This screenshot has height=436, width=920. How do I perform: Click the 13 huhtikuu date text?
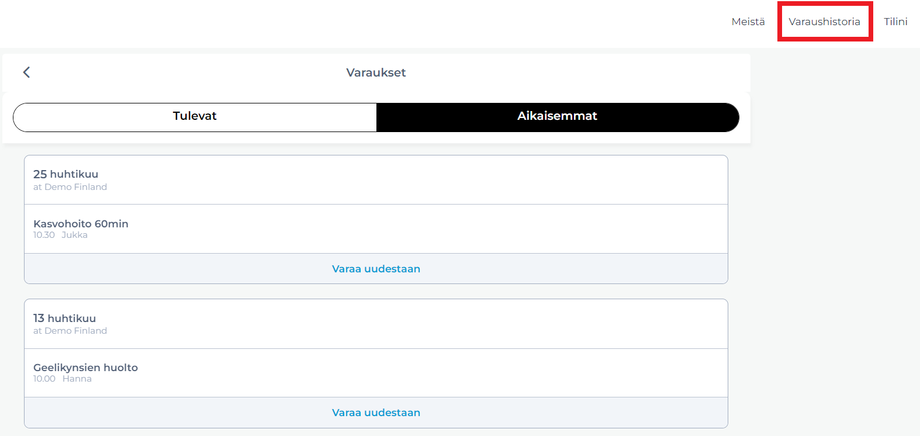pos(64,318)
